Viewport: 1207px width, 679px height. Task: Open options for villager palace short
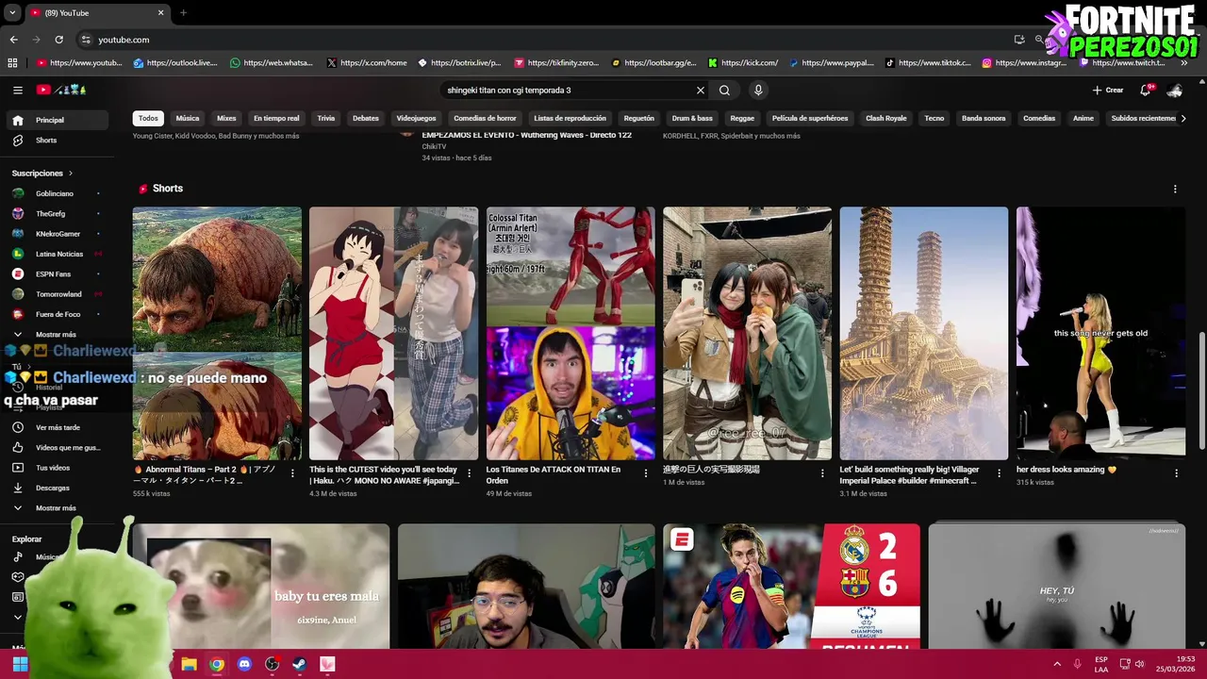point(1000,473)
